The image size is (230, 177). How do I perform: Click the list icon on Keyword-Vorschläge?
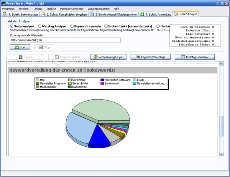coord(138,57)
